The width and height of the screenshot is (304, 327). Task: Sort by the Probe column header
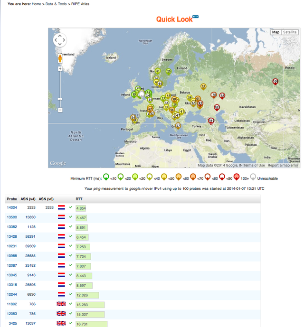tap(12, 199)
